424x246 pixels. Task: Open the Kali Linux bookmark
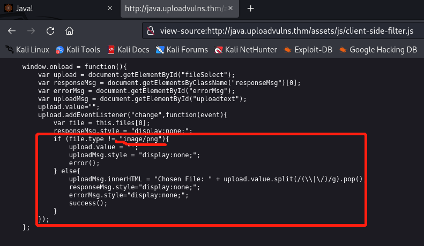pos(27,50)
